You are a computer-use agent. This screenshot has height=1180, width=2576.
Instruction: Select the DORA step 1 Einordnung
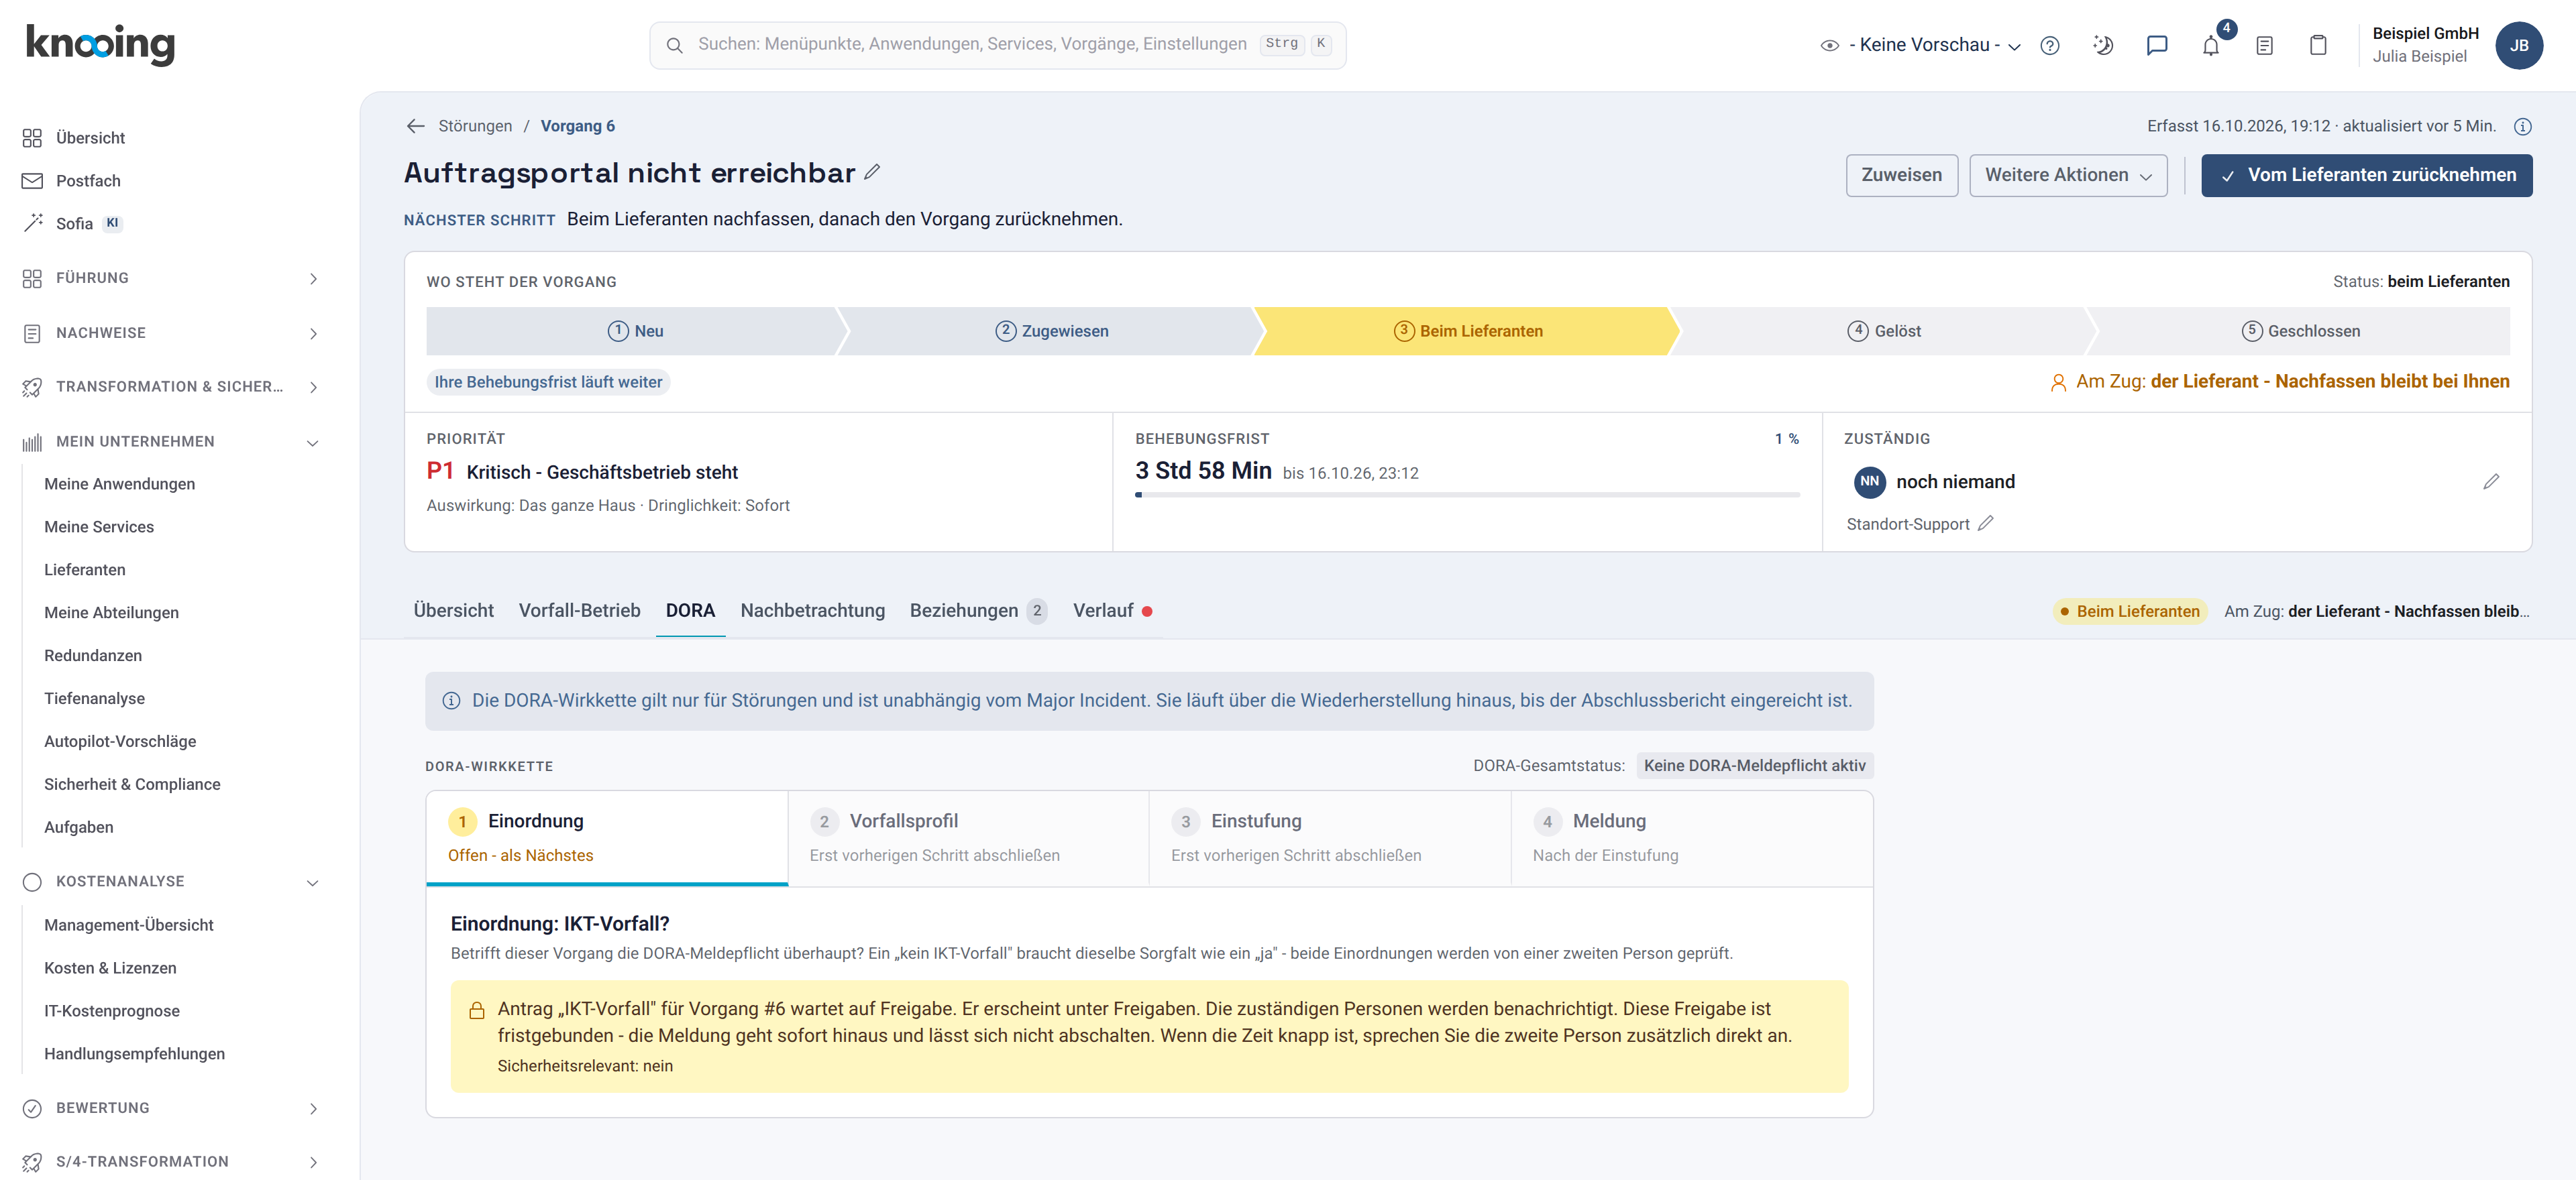tap(607, 837)
